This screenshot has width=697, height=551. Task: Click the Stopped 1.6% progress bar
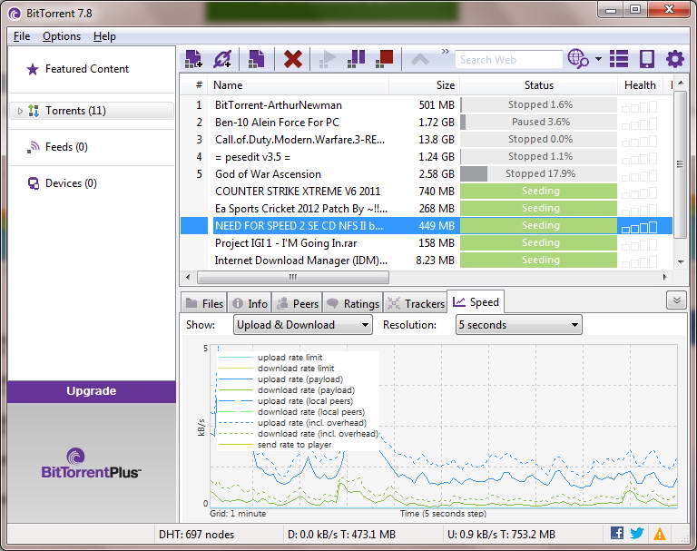click(x=539, y=105)
